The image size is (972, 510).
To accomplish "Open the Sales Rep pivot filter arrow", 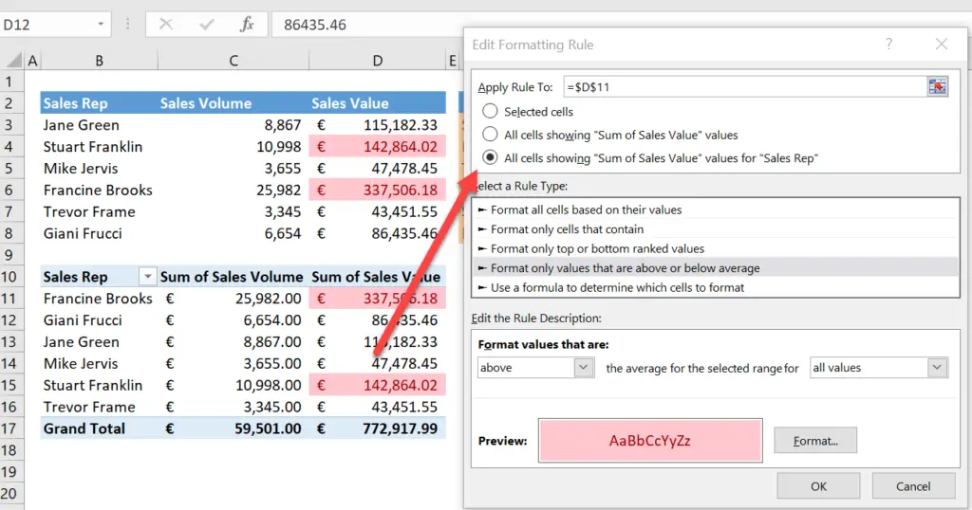I will click(147, 277).
